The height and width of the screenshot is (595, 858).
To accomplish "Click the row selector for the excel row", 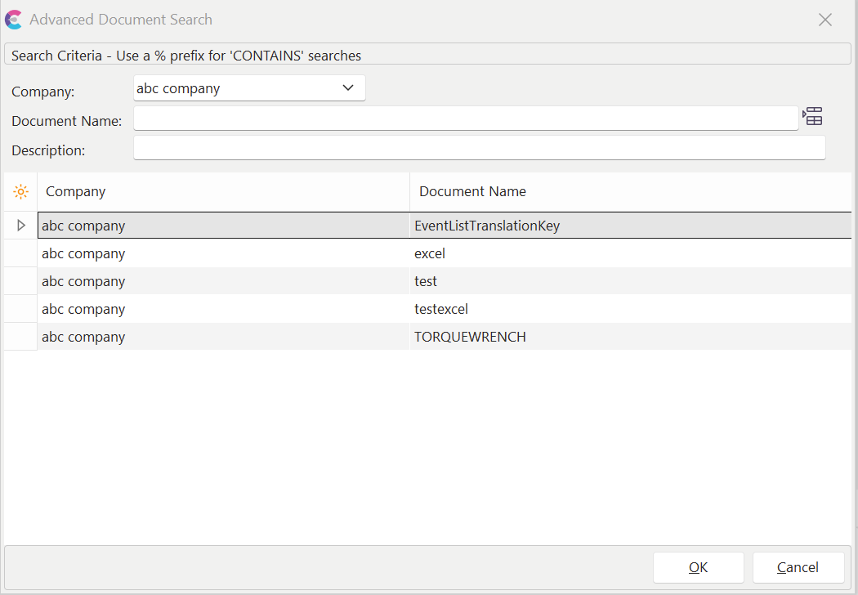I will [x=21, y=253].
